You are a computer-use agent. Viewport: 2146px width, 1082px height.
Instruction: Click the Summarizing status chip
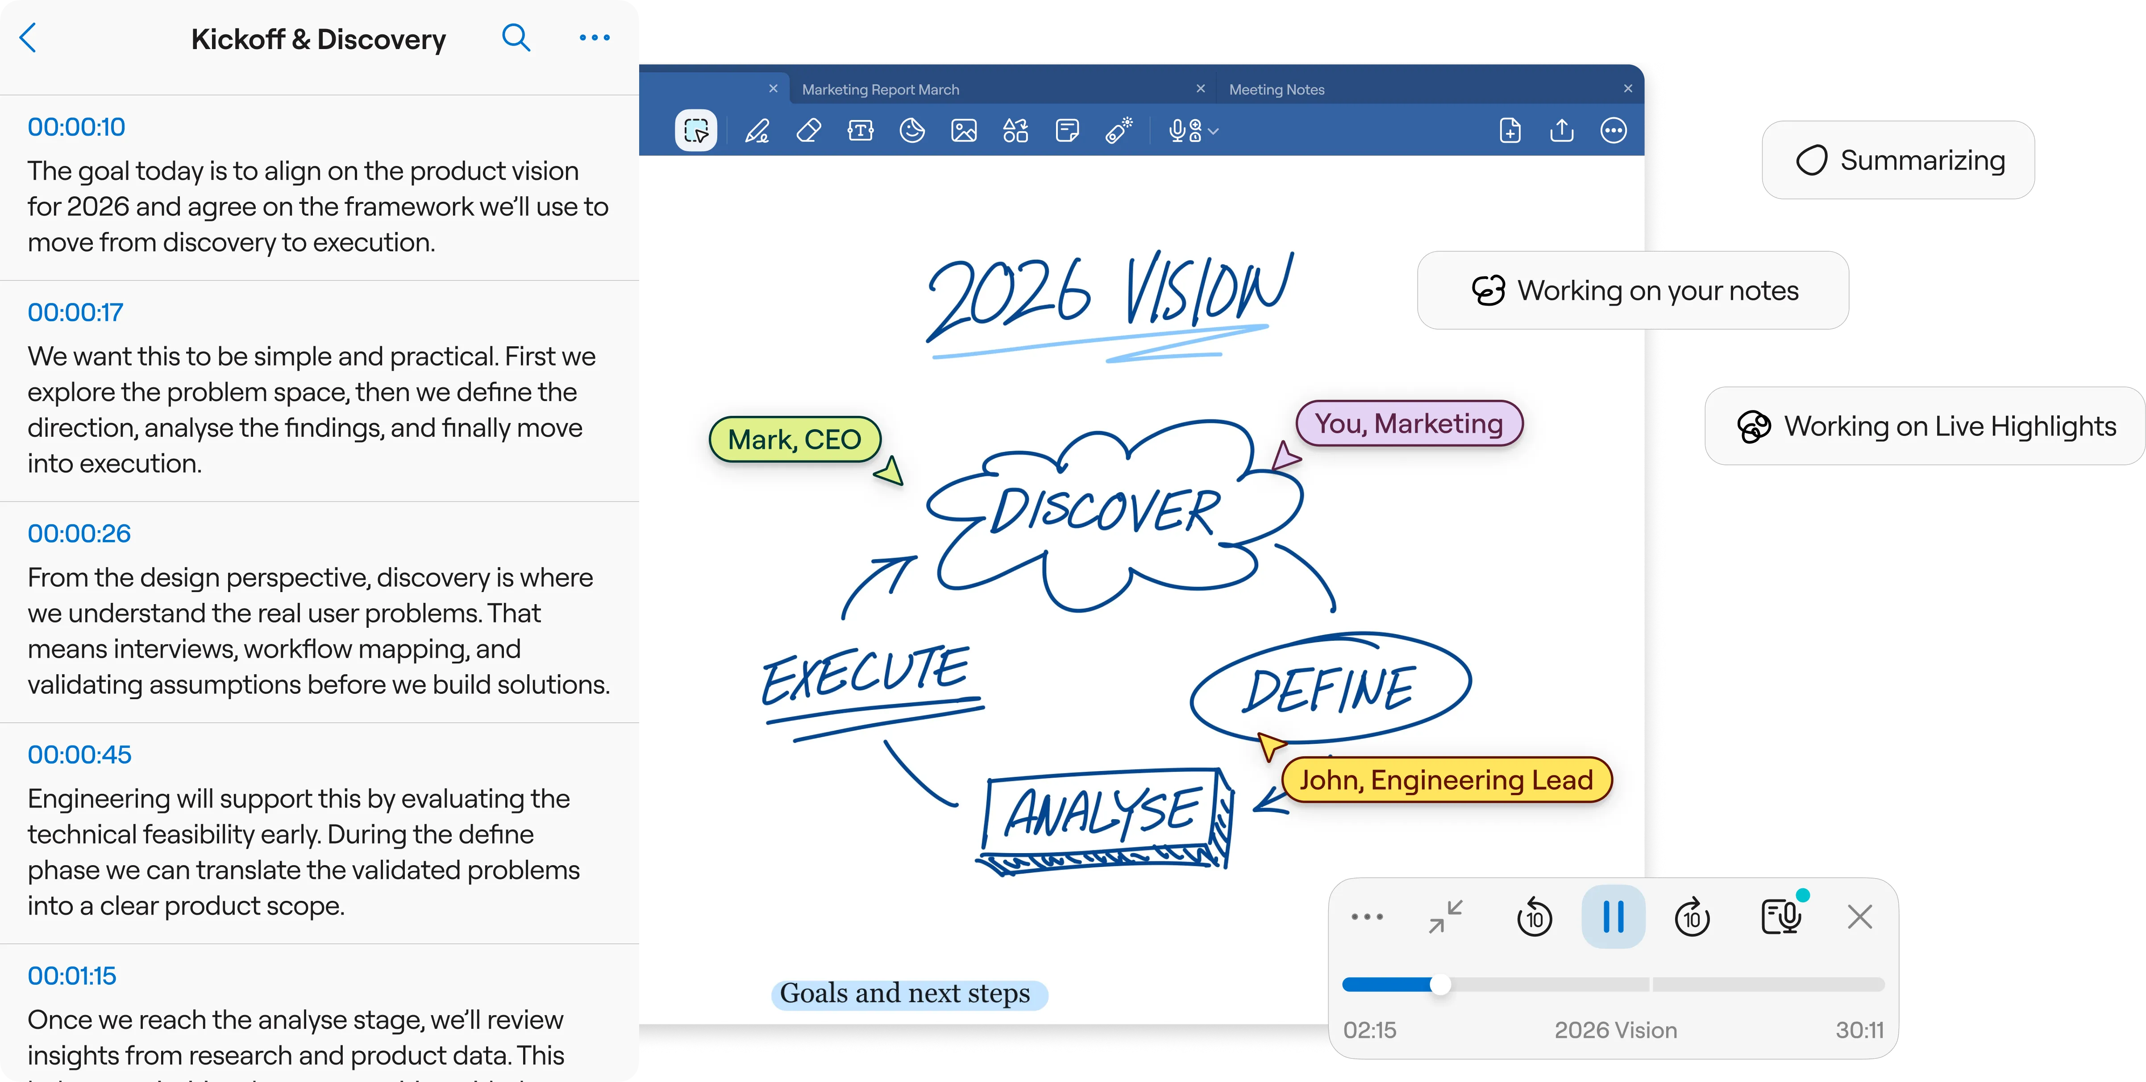[x=1898, y=160]
